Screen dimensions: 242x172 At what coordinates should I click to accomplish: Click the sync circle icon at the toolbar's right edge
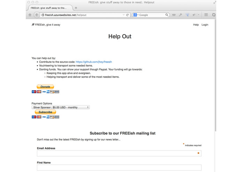[x=214, y=15]
